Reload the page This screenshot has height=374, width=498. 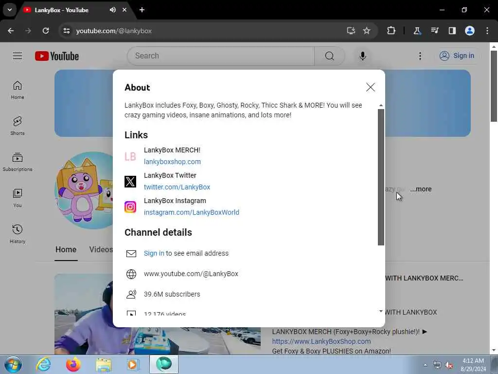point(46,31)
